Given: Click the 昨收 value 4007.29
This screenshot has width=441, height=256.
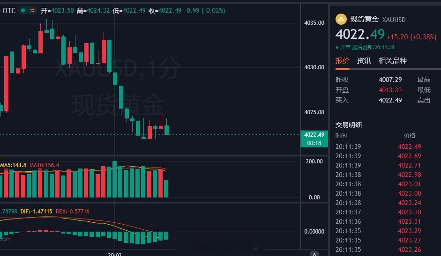Looking at the screenshot, I should [x=390, y=80].
